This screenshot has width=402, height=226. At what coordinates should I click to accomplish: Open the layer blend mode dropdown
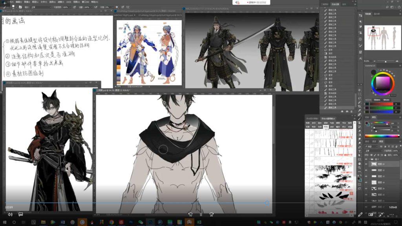(x=373, y=151)
